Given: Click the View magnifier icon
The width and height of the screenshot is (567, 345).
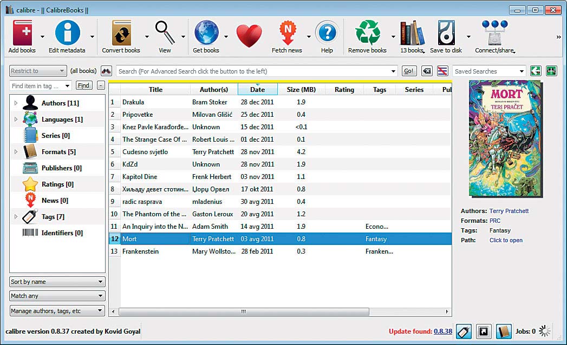Looking at the screenshot, I should 165,32.
